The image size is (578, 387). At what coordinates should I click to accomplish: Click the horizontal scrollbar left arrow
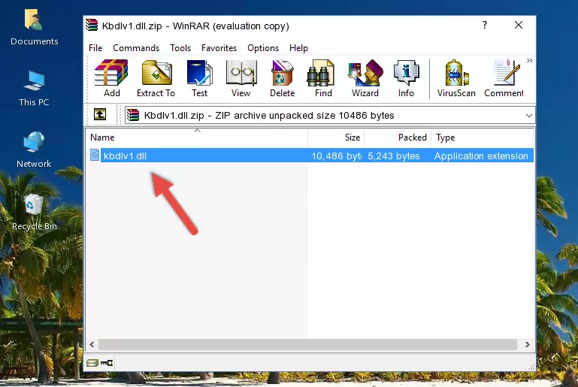(92, 344)
